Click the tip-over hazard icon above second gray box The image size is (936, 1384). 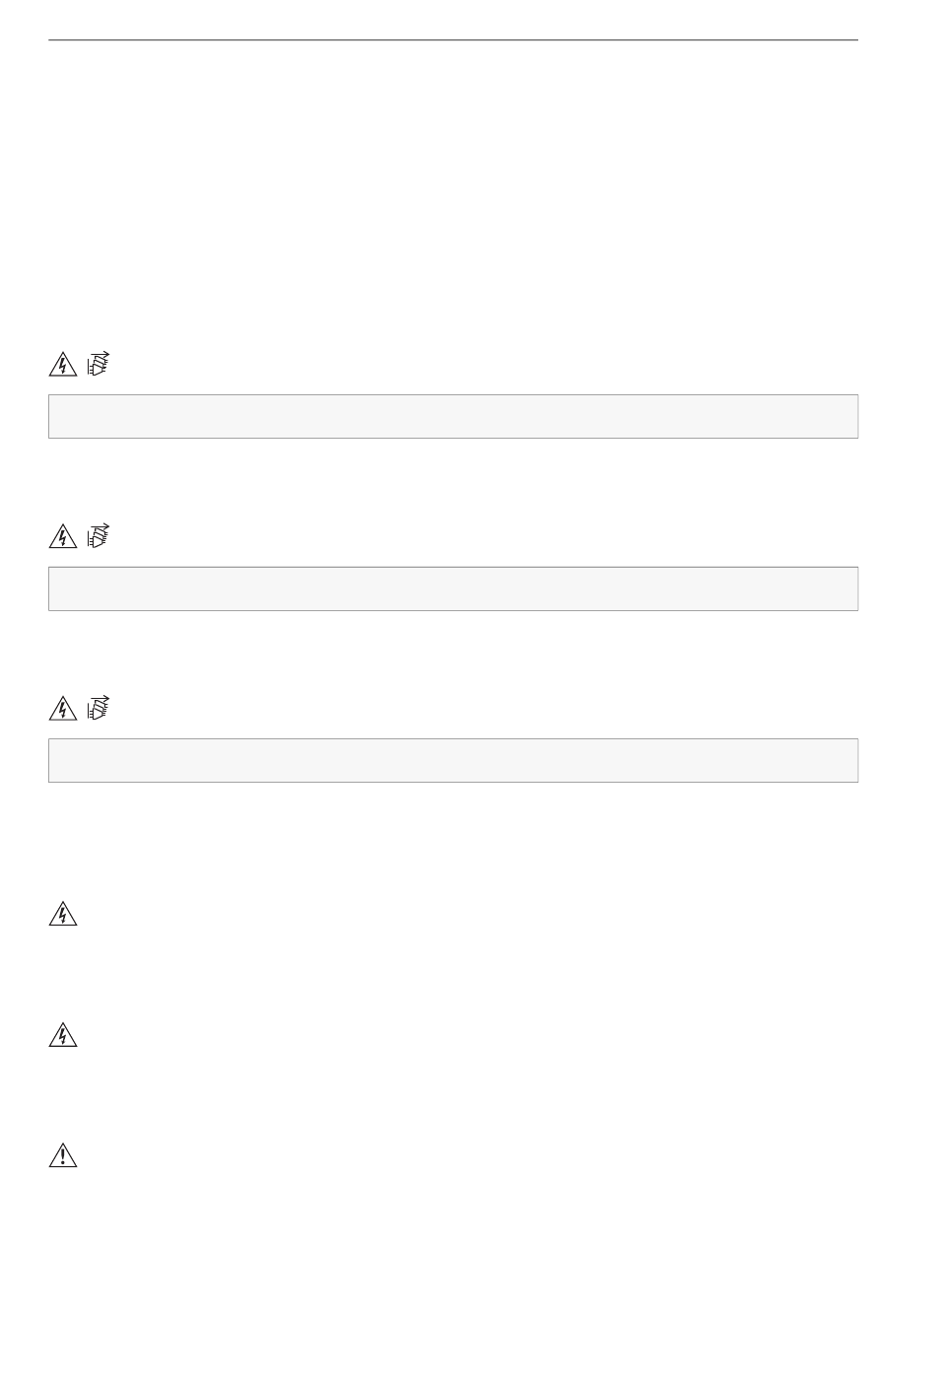(98, 536)
